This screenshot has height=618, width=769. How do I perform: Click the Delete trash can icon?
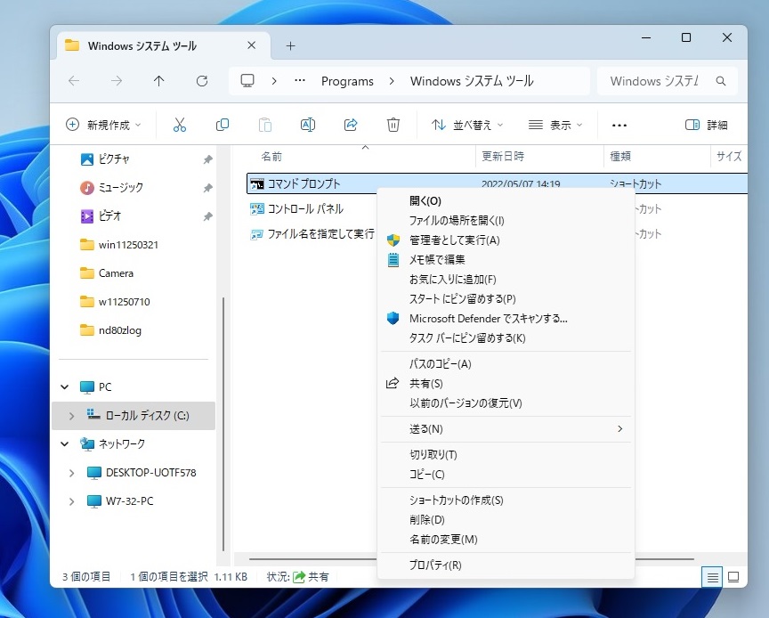click(x=393, y=125)
